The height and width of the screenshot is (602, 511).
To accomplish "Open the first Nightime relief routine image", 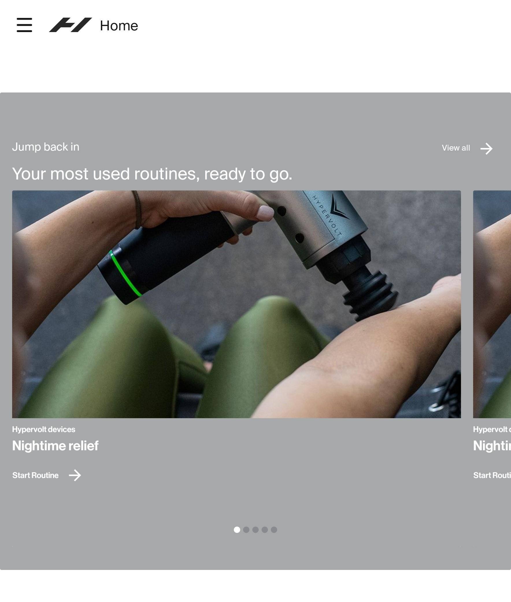I will point(236,304).
